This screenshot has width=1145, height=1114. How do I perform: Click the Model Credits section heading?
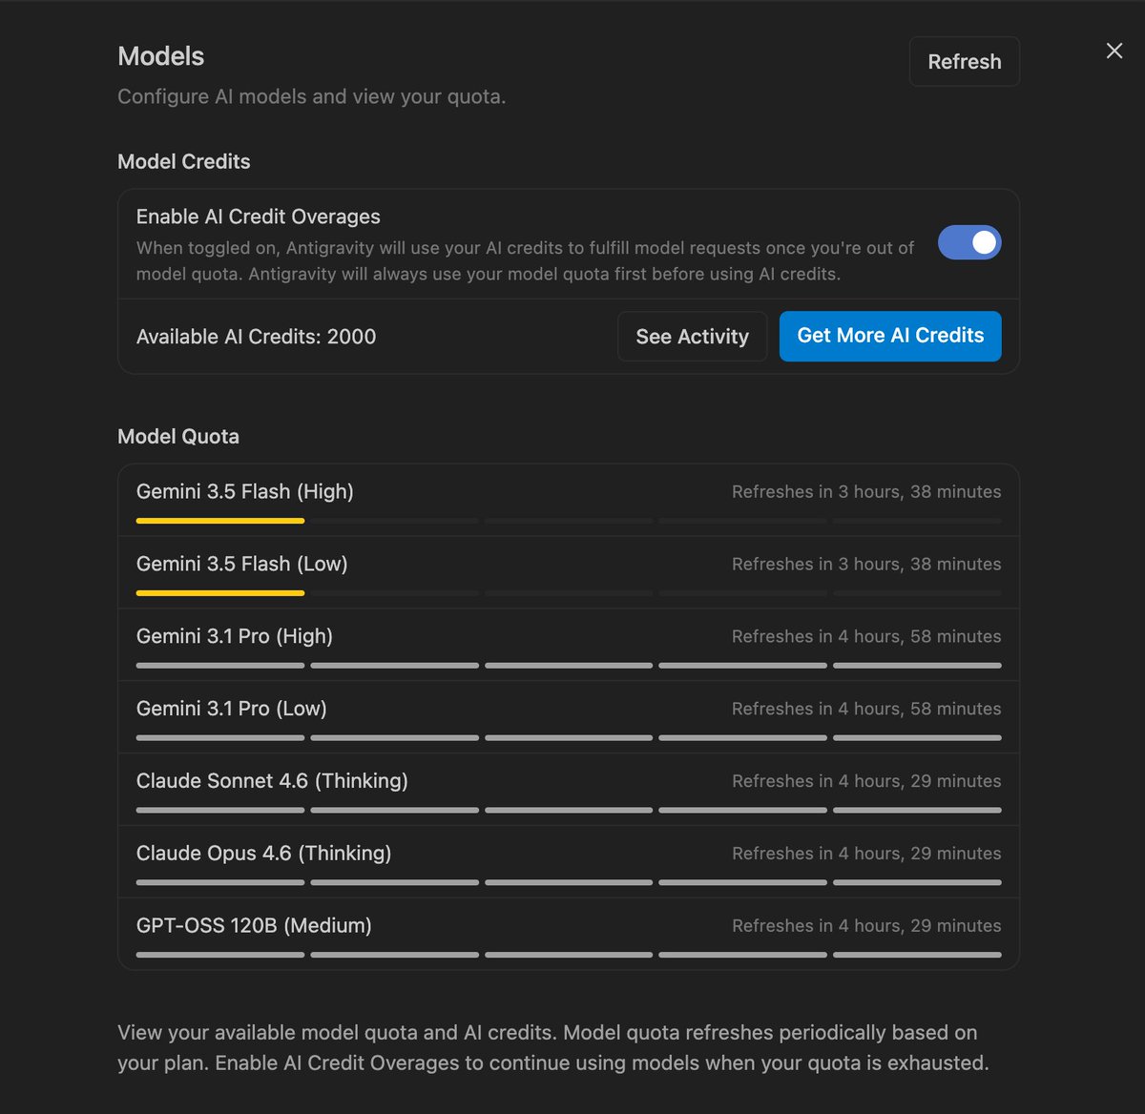(x=184, y=162)
